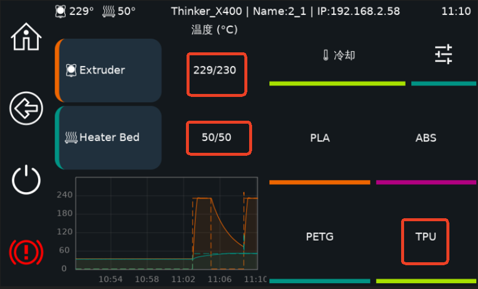Screen dimensions: 478x289
Task: Click the 温度 (°C) column header
Action: click(215, 30)
